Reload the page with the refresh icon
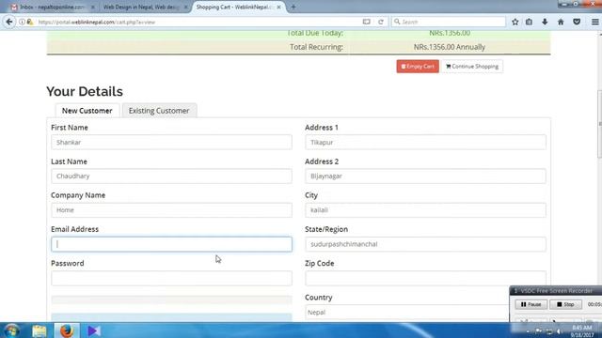The image size is (602, 338). 380,22
